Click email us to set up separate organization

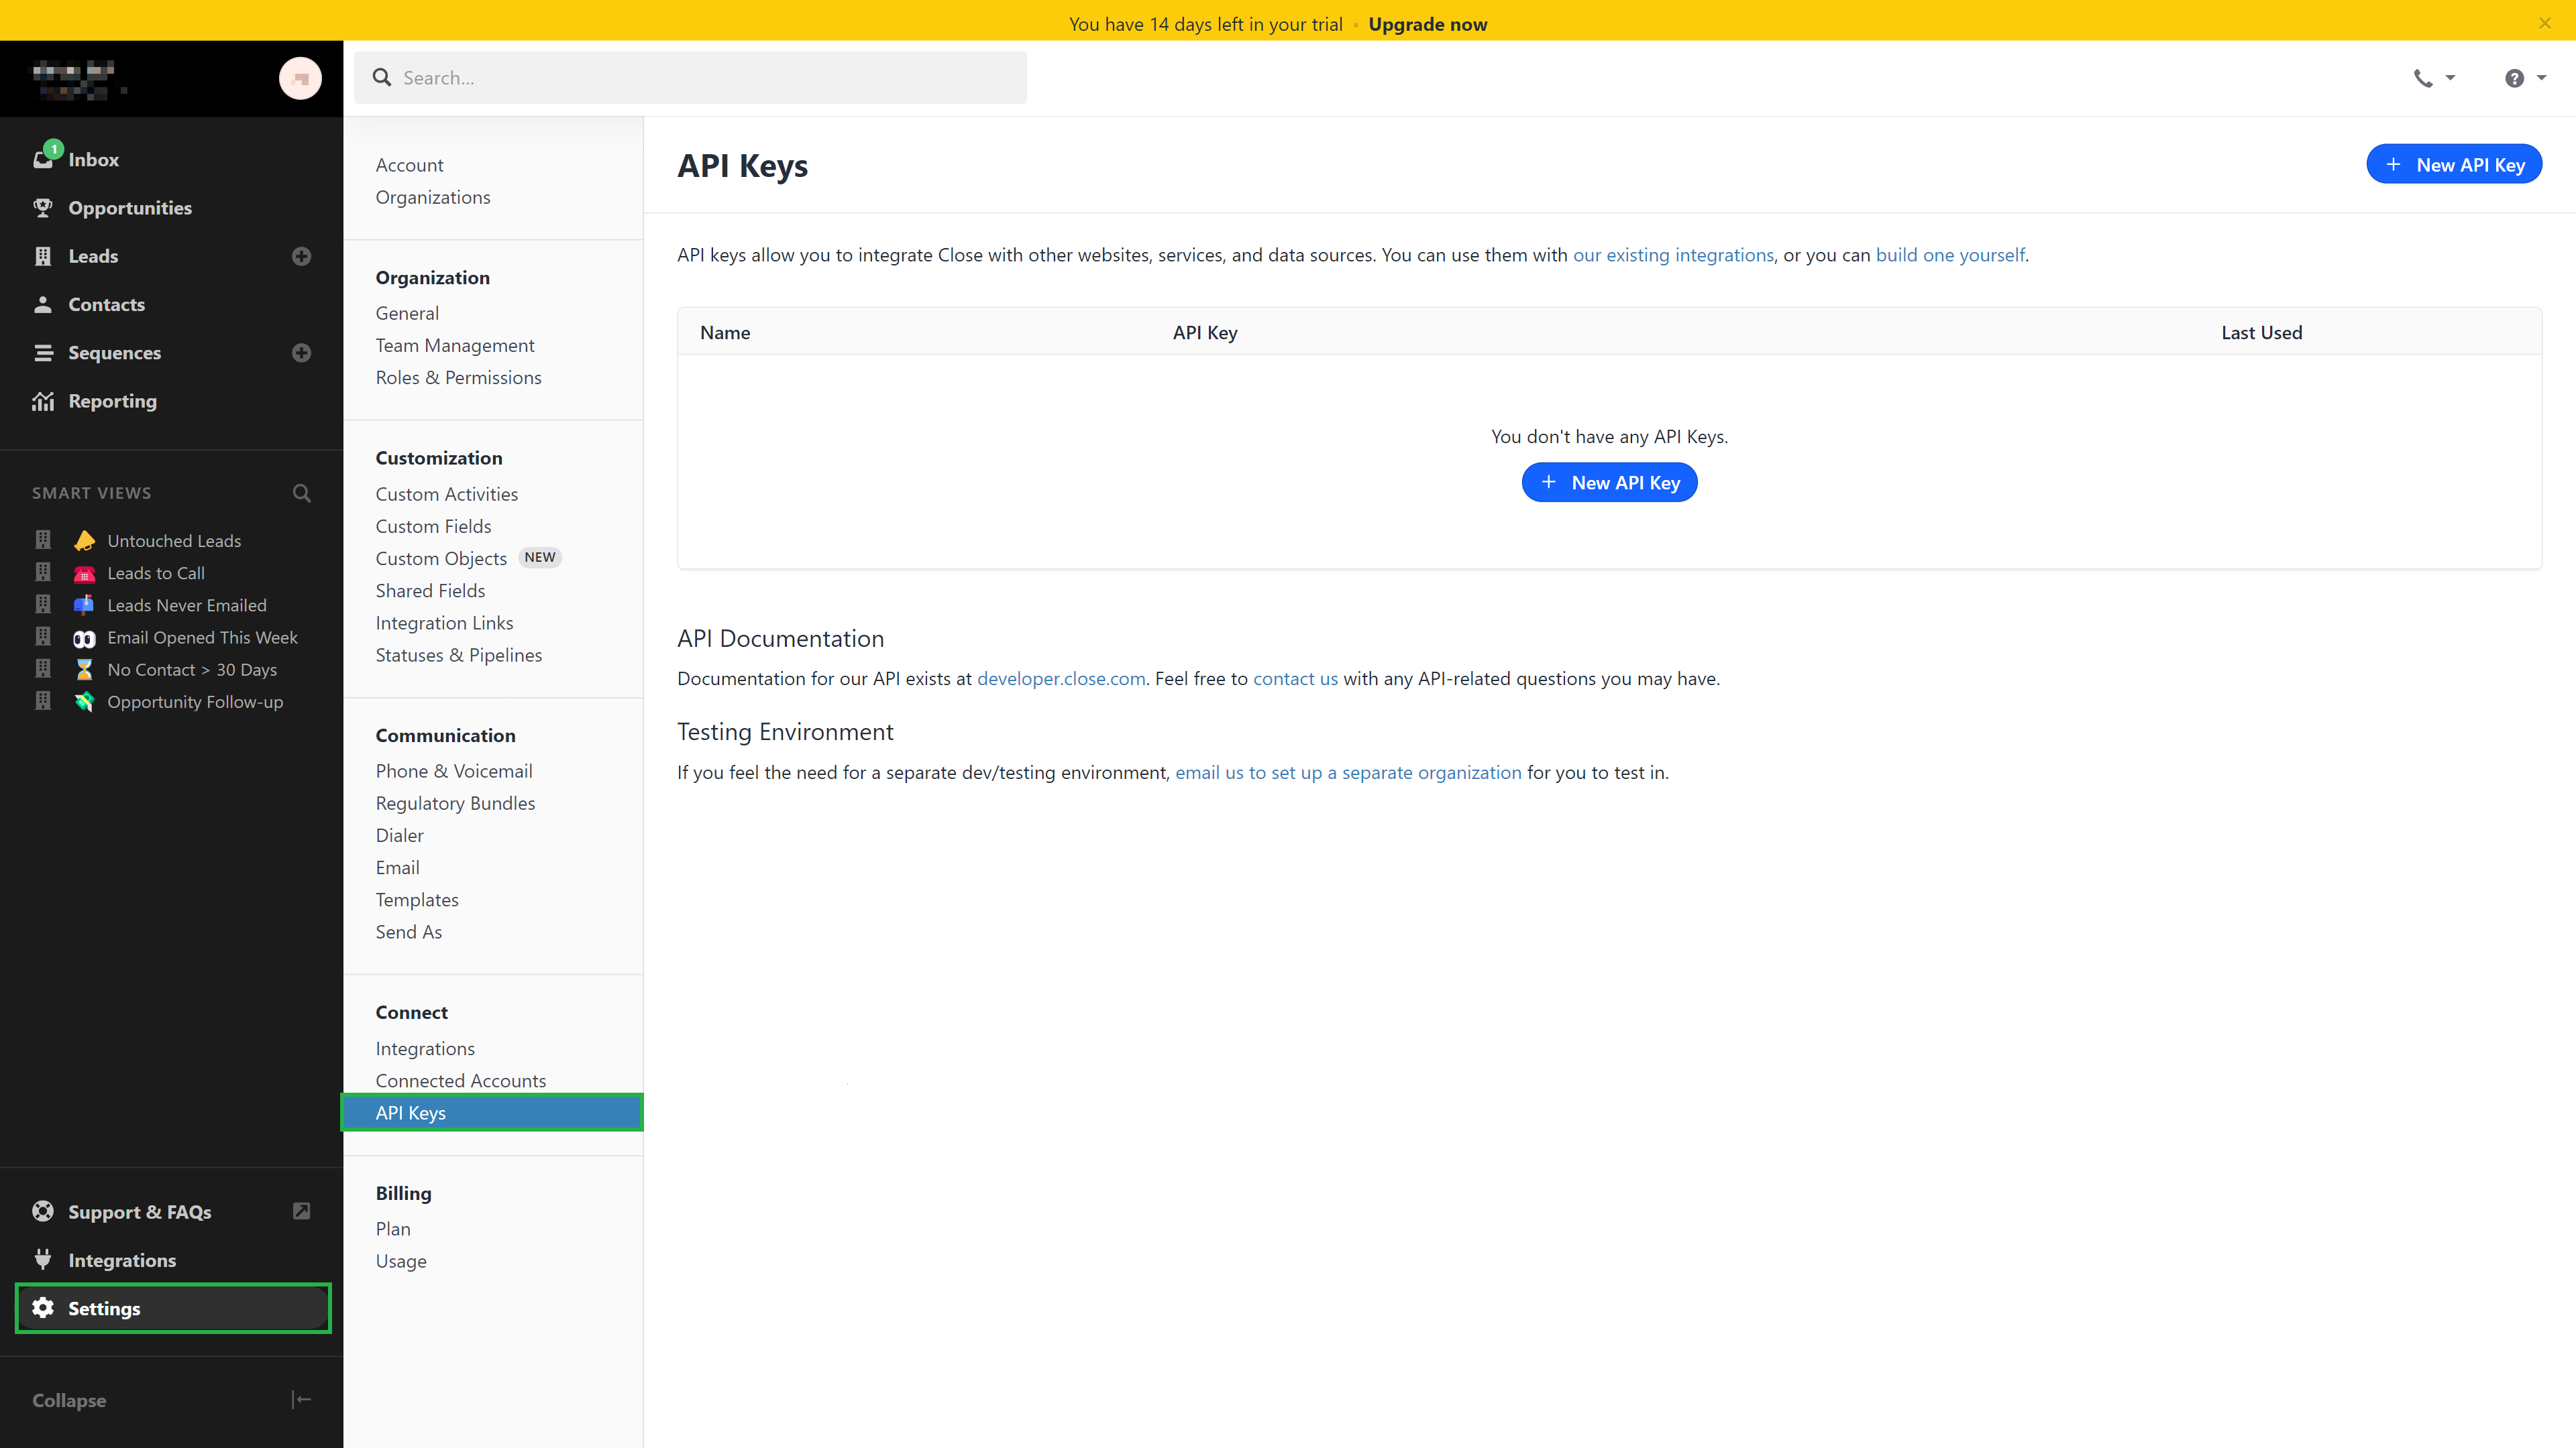coord(1348,772)
